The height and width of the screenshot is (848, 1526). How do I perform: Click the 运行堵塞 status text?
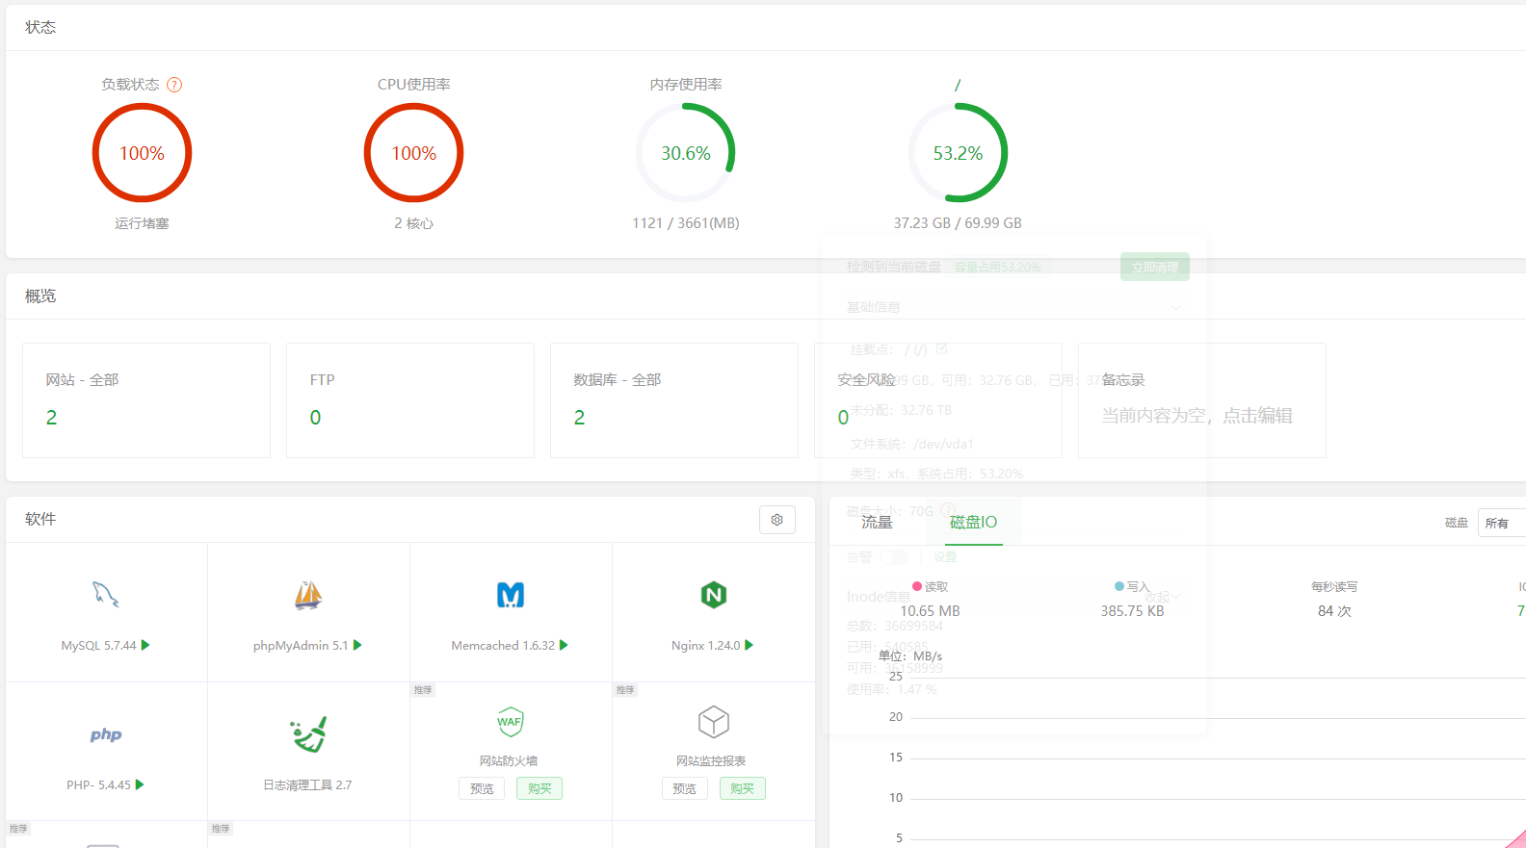pos(142,223)
